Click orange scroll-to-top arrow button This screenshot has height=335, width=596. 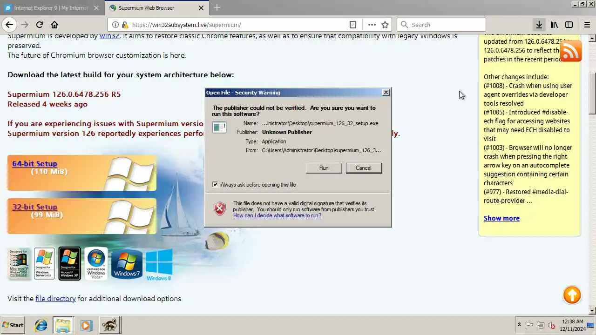point(572,295)
